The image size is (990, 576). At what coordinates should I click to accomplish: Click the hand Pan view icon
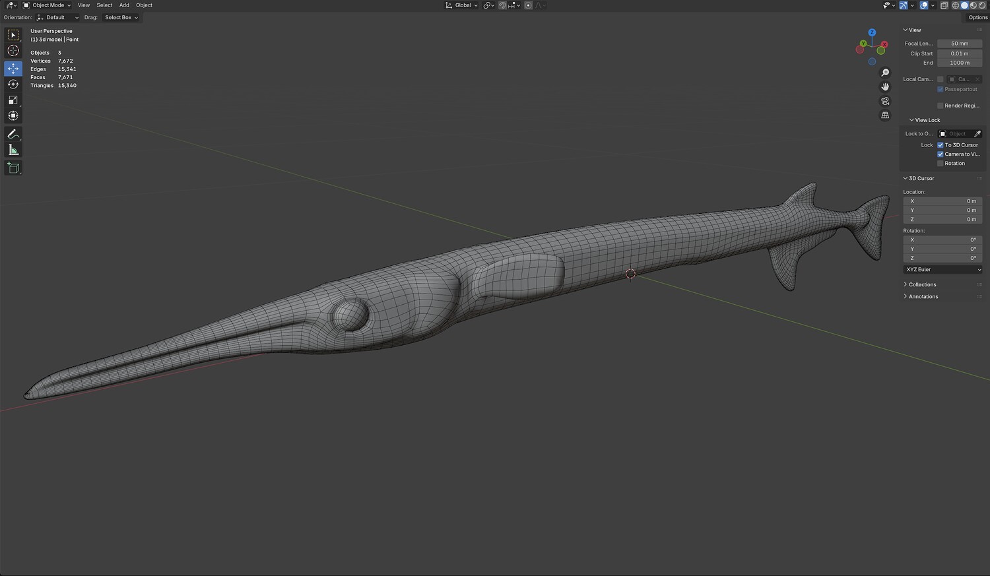click(885, 87)
